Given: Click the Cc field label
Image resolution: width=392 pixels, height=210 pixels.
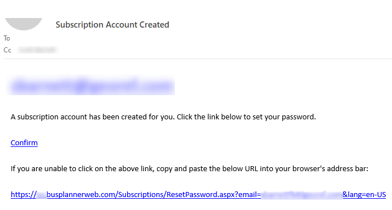Looking at the screenshot, I should click(7, 50).
